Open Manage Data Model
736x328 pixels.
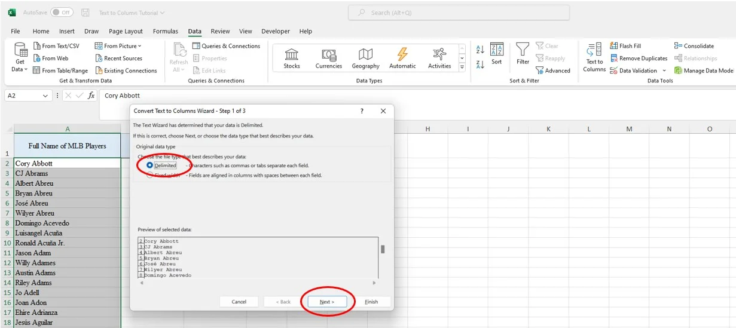point(704,70)
